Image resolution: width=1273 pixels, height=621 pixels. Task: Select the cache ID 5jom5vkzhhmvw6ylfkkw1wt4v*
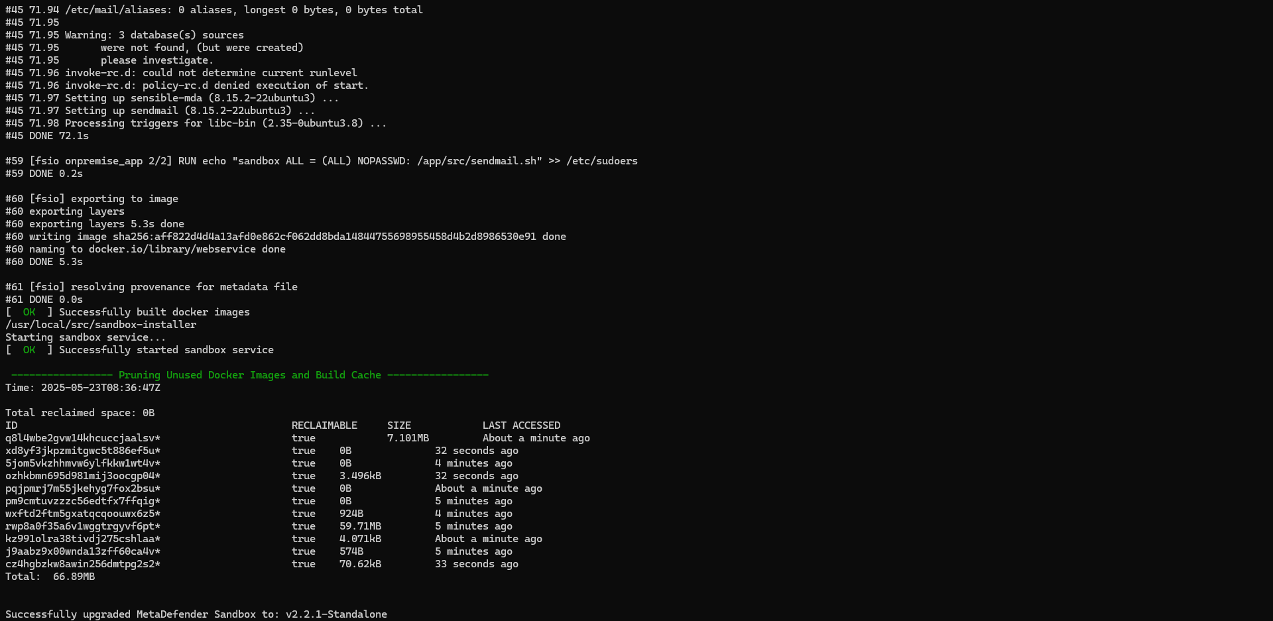(83, 463)
